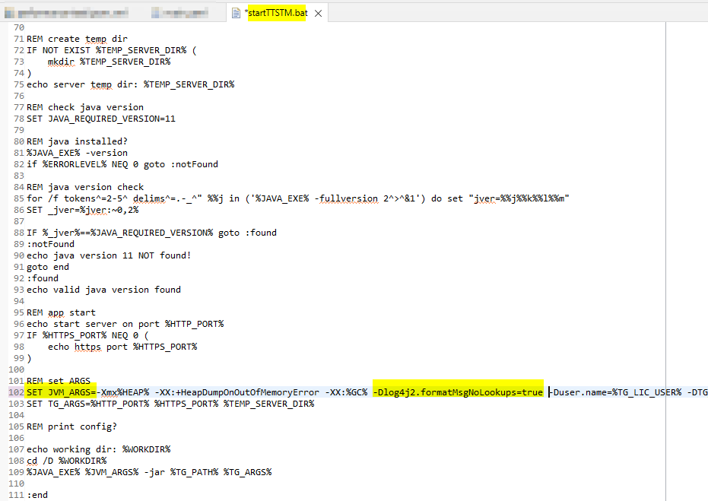Place cursor in the goto end statement
Viewport: 708px width, 501px height.
pyautogui.click(x=46, y=266)
